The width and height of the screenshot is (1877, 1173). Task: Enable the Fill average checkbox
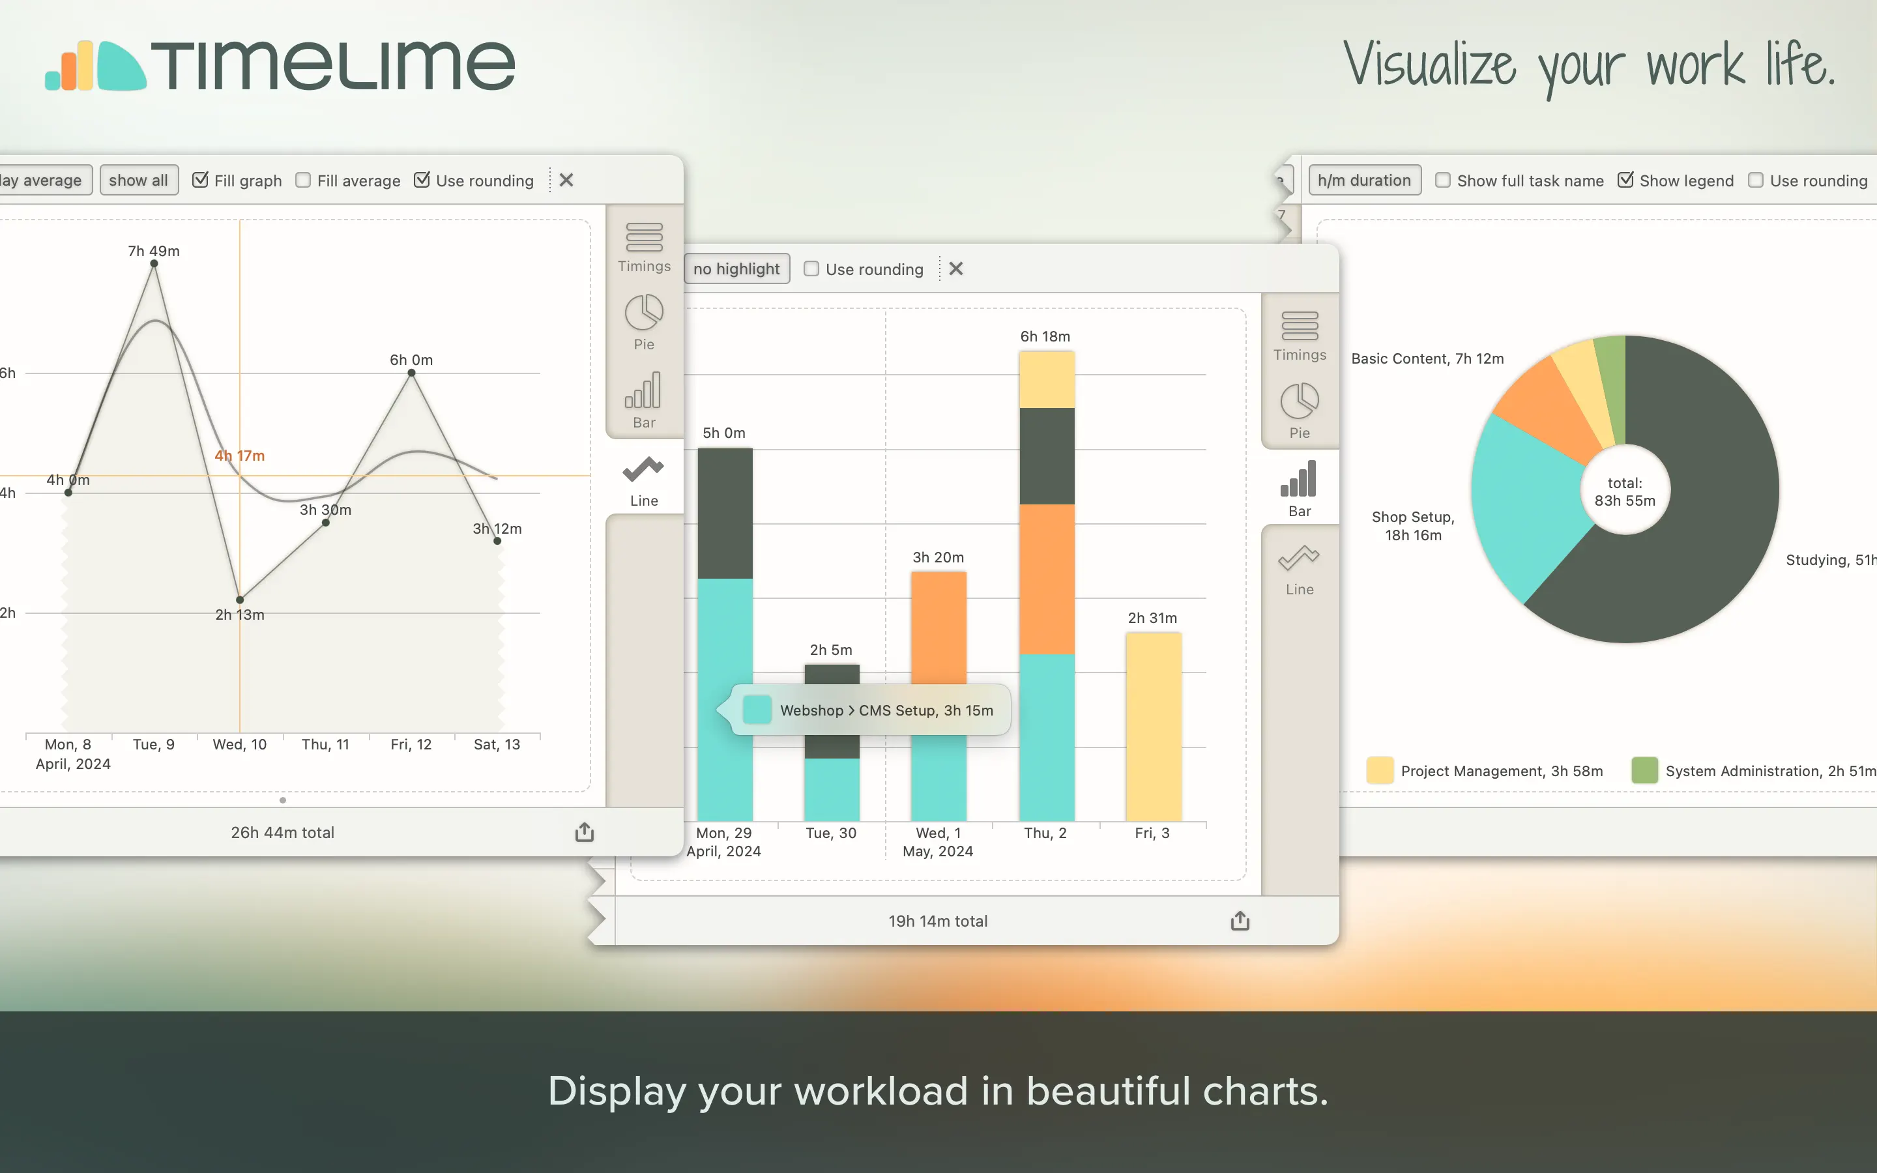[x=303, y=180]
